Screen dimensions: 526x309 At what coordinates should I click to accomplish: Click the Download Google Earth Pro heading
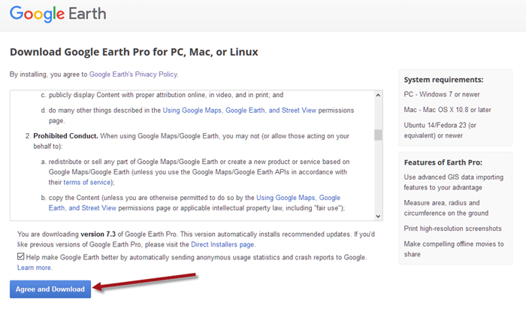click(x=134, y=52)
